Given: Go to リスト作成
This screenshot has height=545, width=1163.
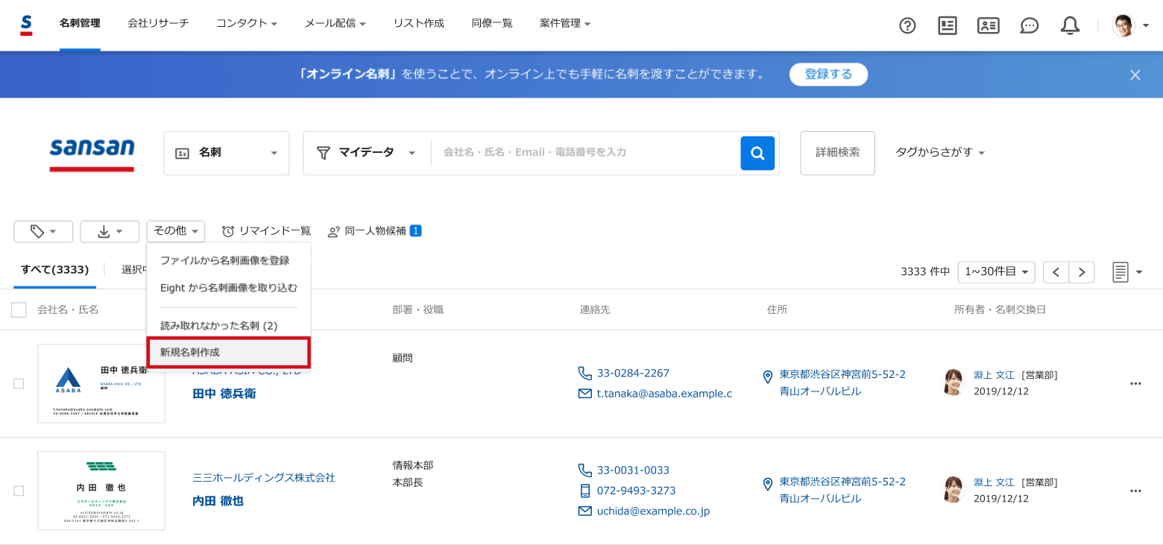Looking at the screenshot, I should tap(419, 24).
